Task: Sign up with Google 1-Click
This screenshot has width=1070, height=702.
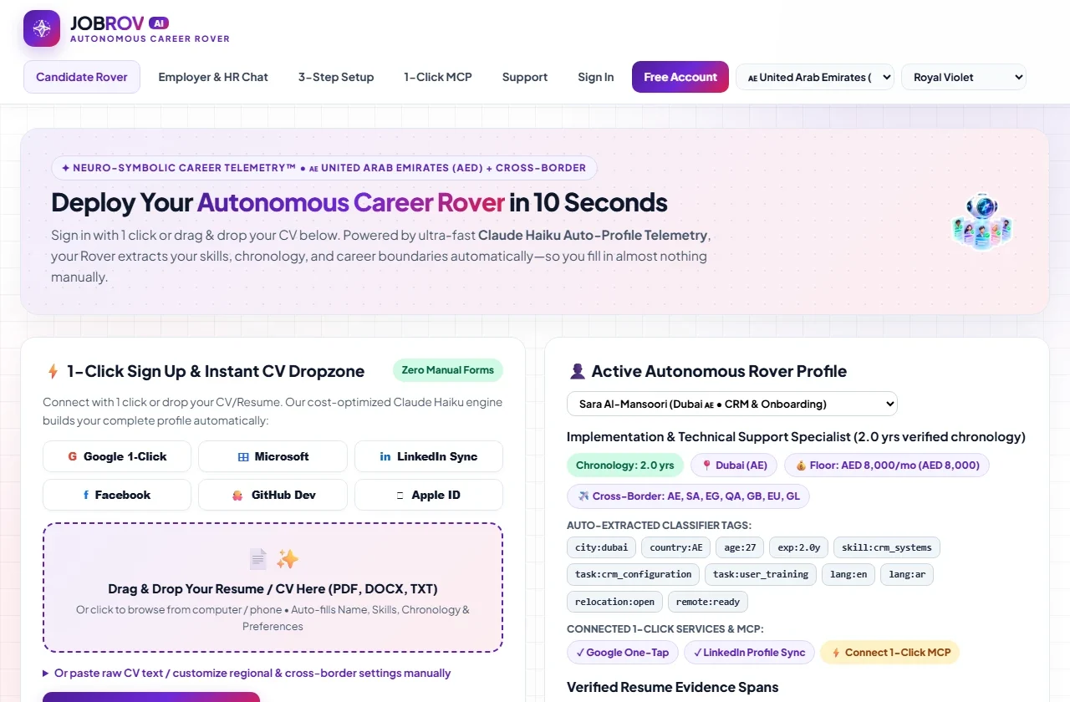Action: [117, 456]
